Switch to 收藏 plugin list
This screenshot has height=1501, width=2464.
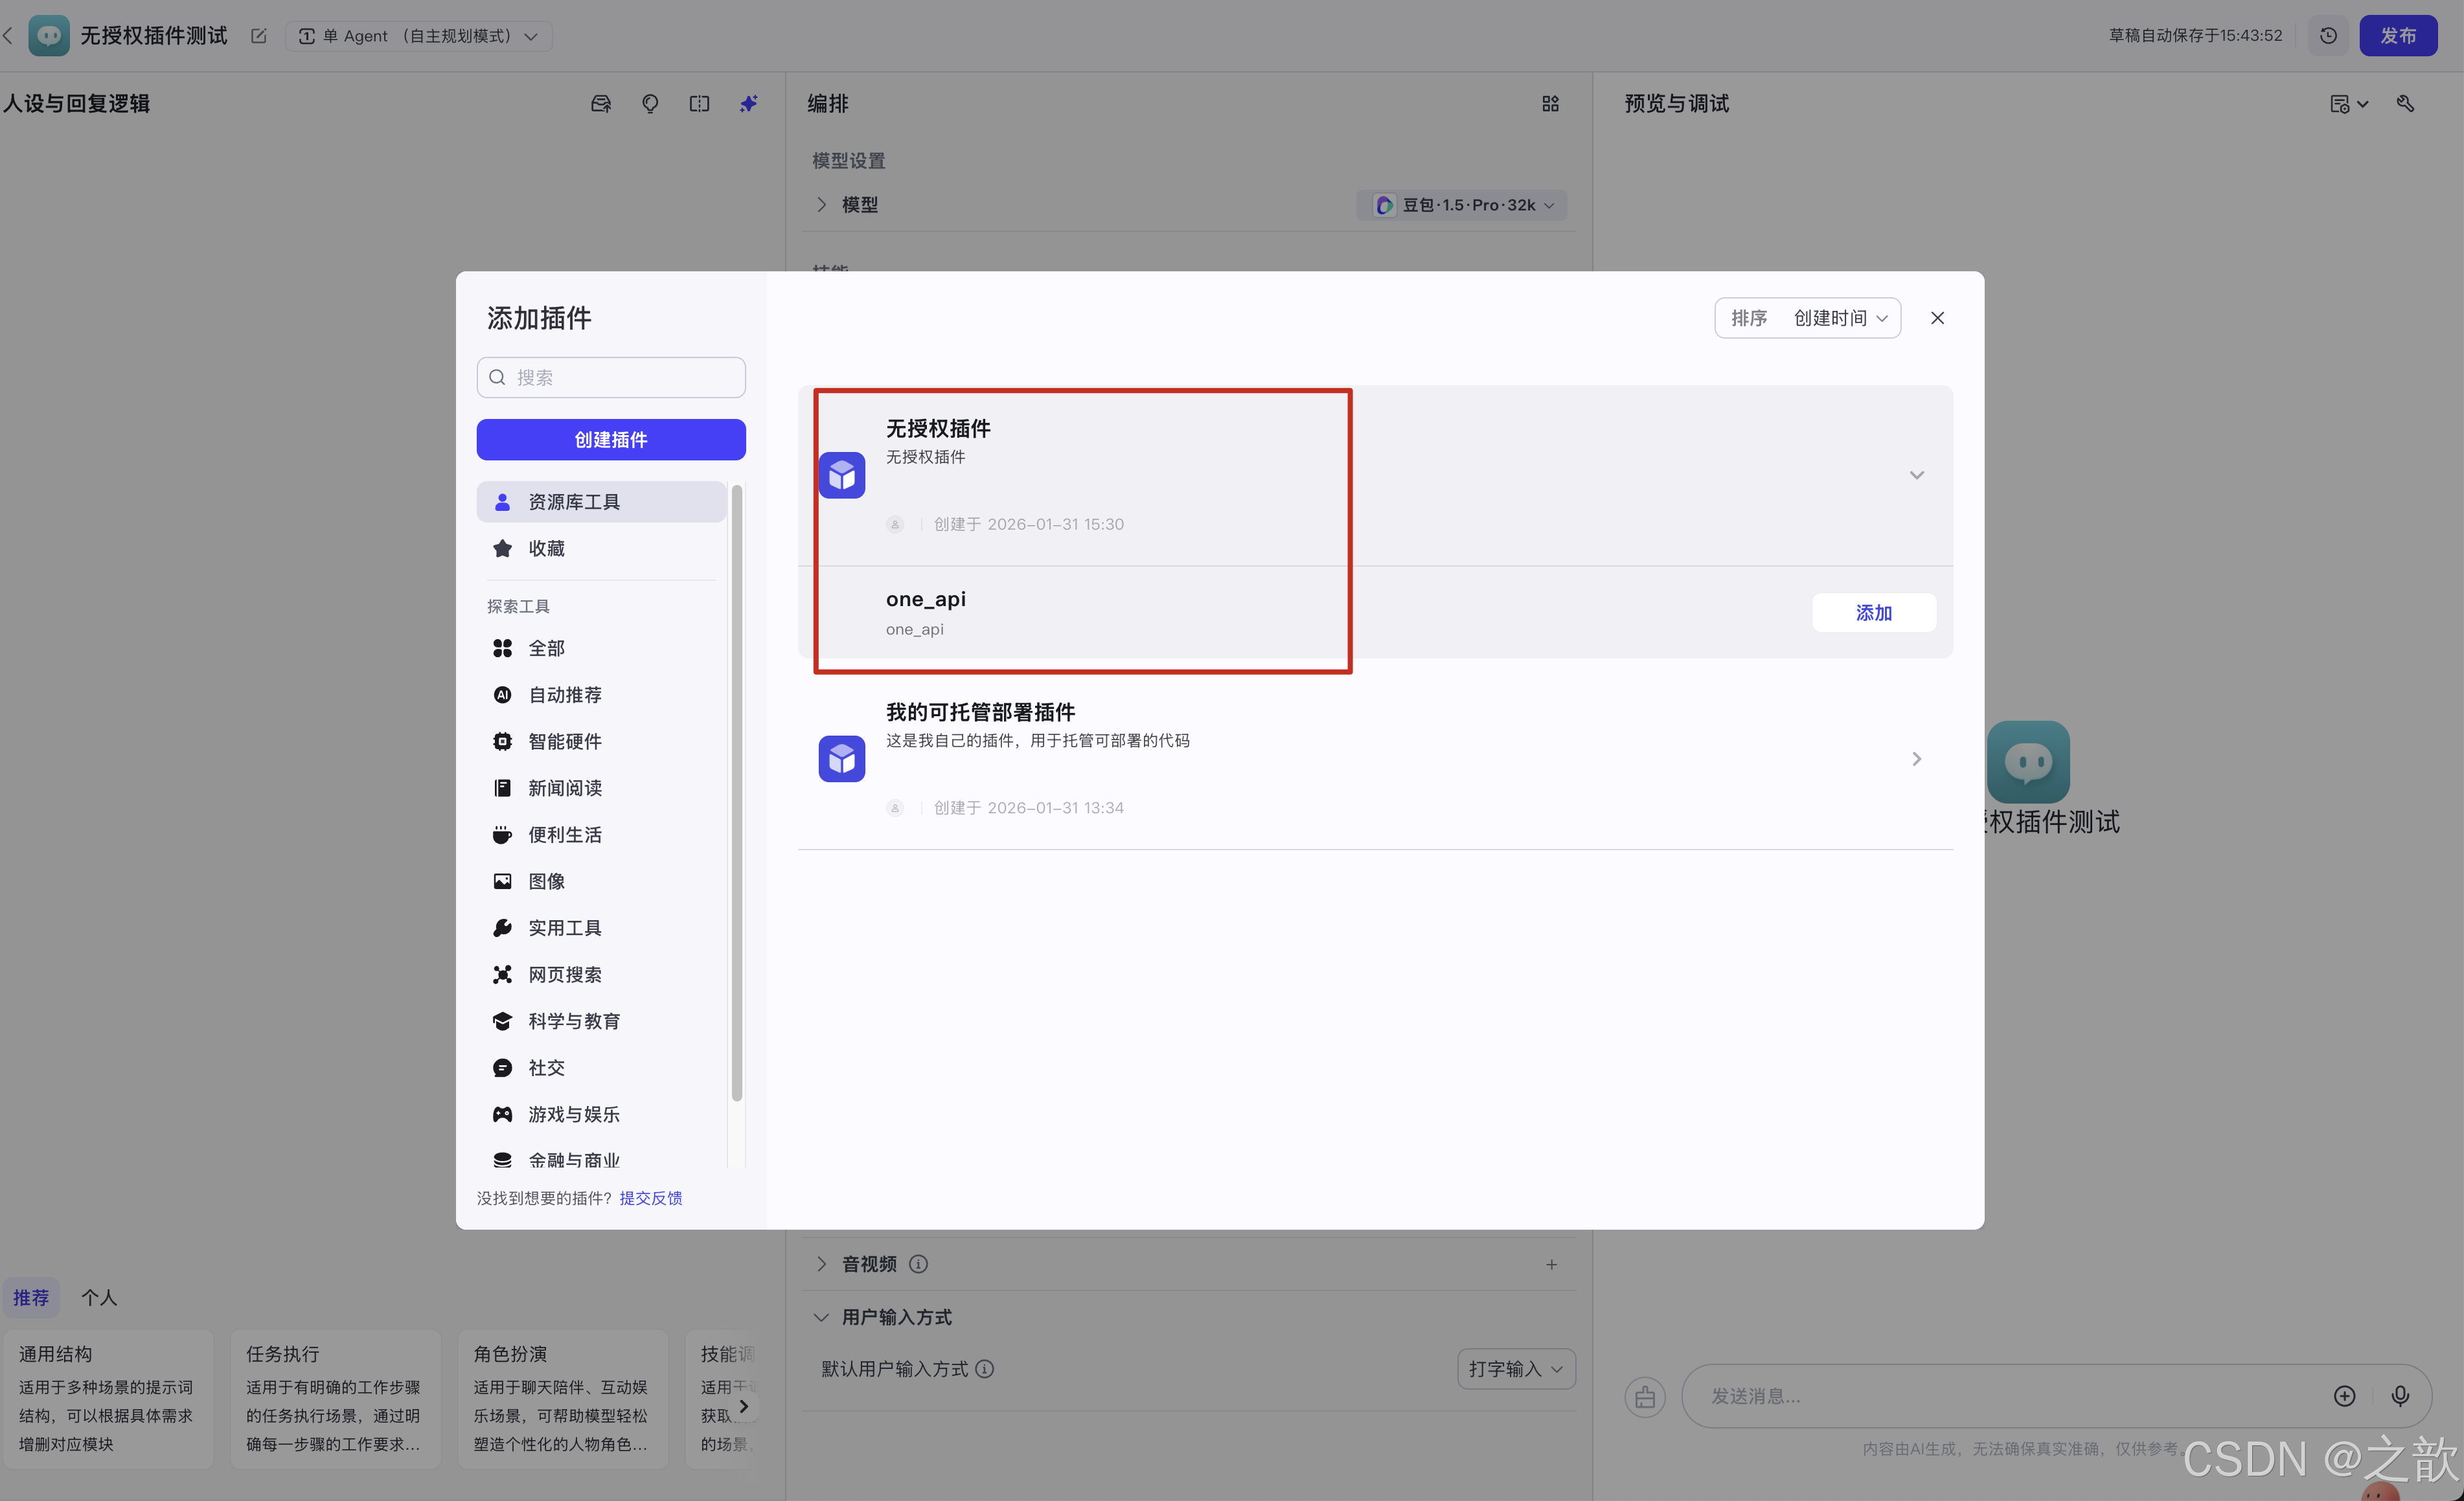coord(546,548)
